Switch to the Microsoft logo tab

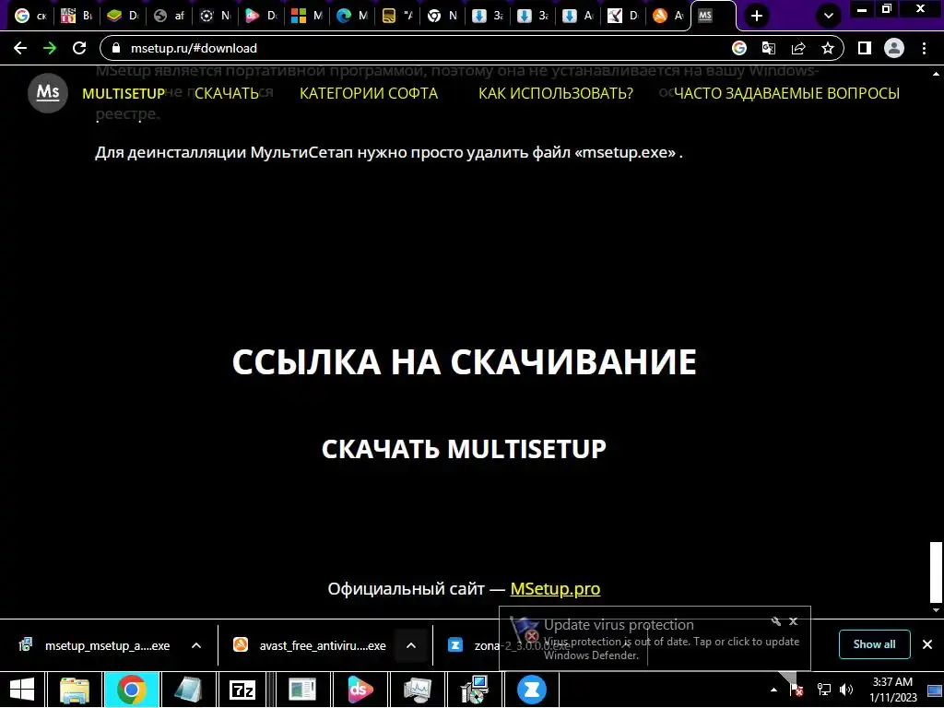click(x=306, y=16)
